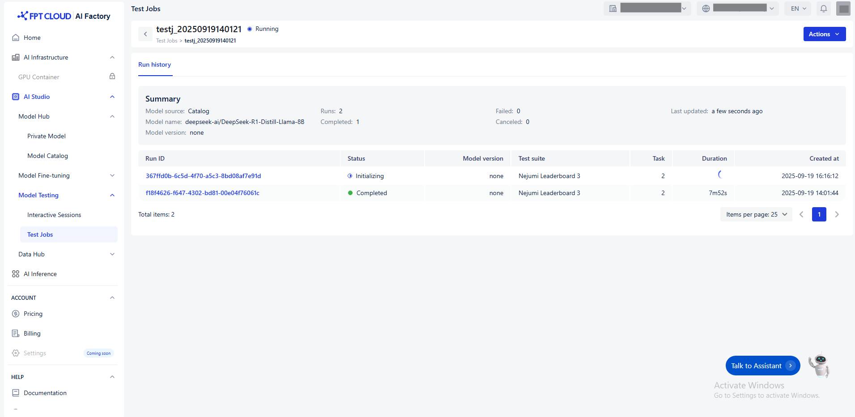Open the Initializing run 367ffd0b link
Screen dimensions: 855x417
tap(203, 176)
